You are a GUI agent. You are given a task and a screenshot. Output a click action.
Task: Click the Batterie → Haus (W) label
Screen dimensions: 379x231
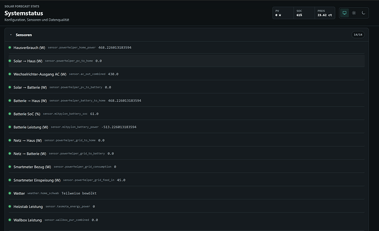[x=30, y=101]
